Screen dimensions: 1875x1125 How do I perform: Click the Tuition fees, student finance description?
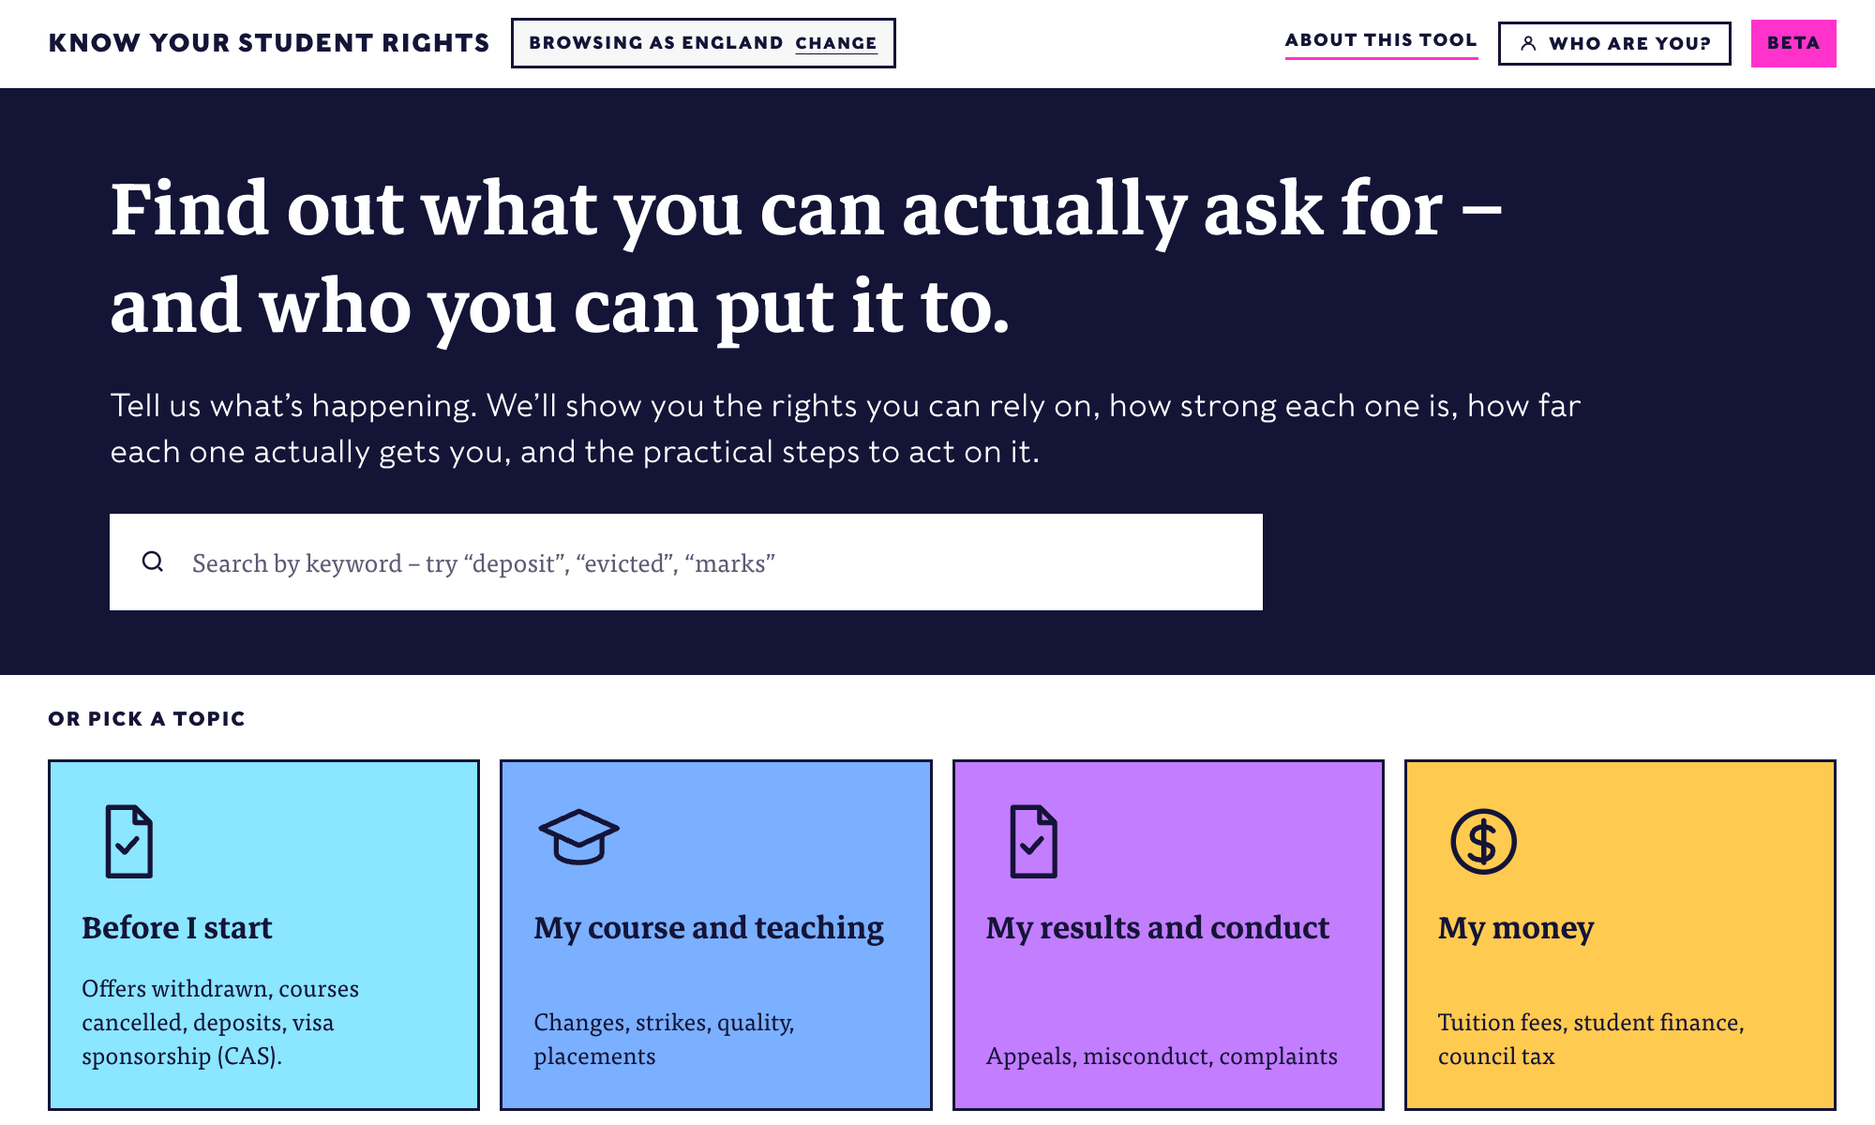tap(1591, 1039)
